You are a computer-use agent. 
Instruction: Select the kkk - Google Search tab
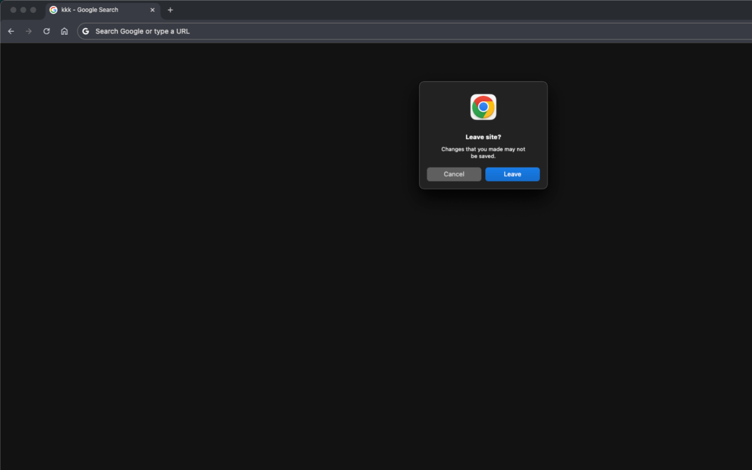coord(103,10)
